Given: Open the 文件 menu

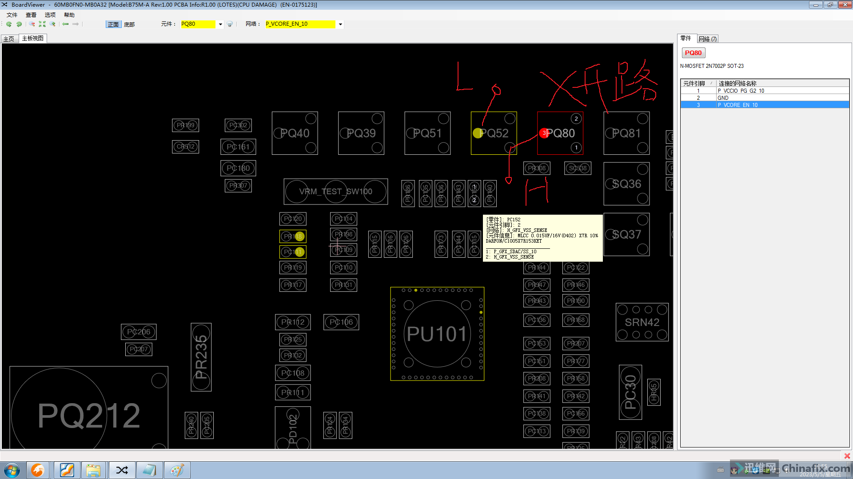Looking at the screenshot, I should 12,15.
